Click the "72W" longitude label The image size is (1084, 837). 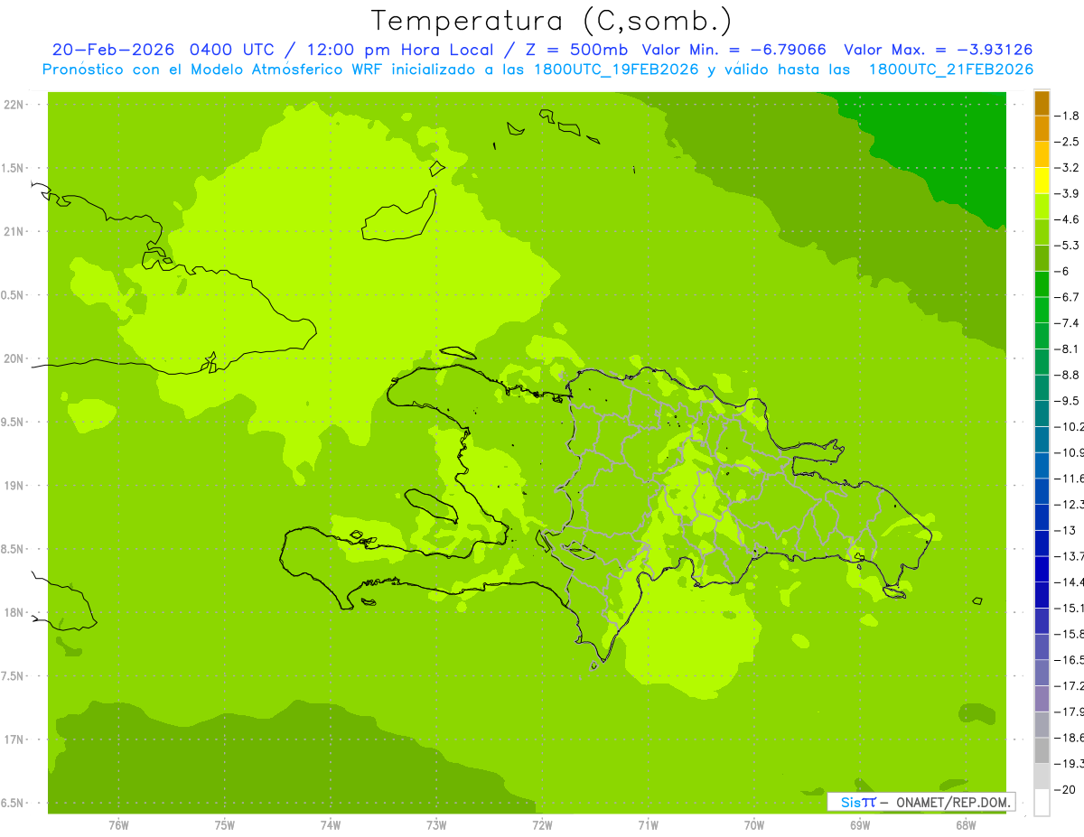[x=543, y=824]
